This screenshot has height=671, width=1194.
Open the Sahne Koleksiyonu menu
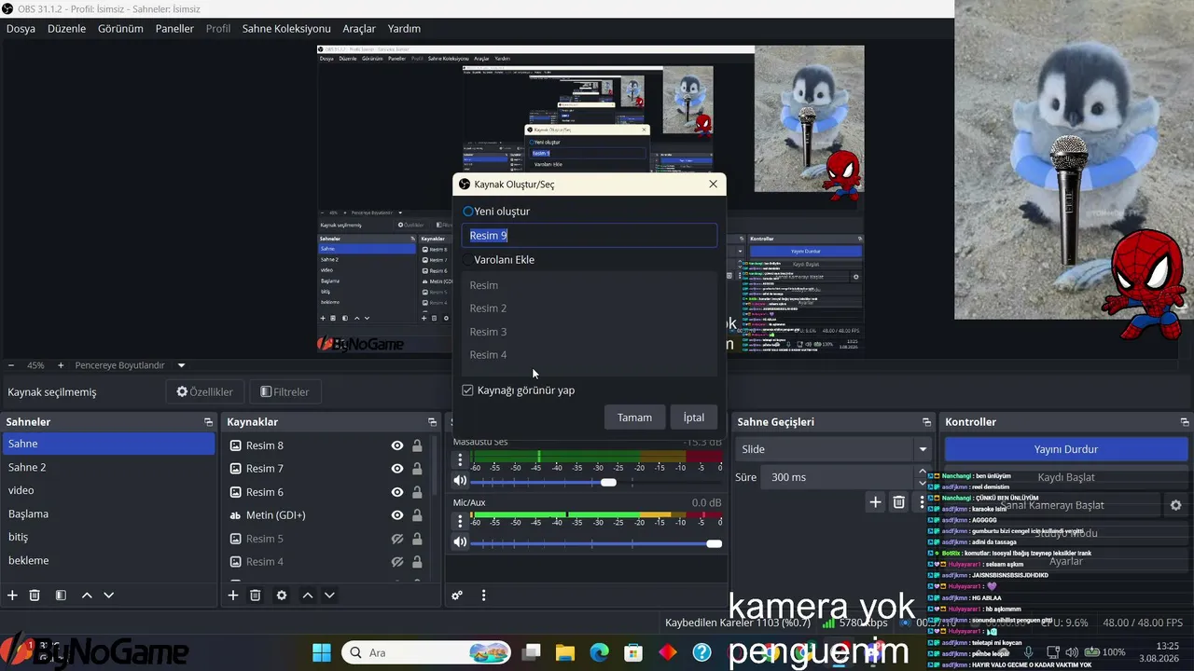click(286, 29)
